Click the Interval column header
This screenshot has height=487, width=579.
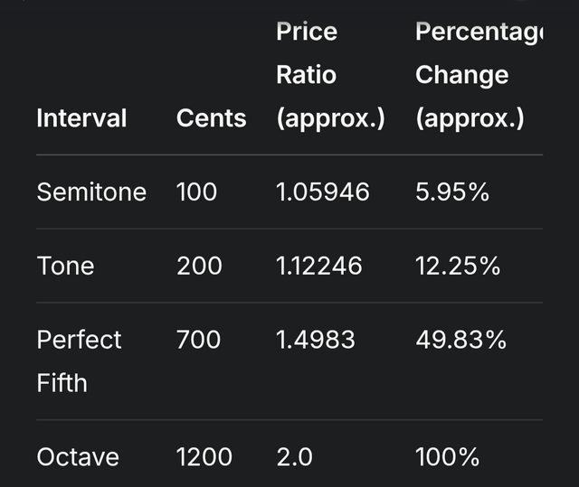coord(81,118)
